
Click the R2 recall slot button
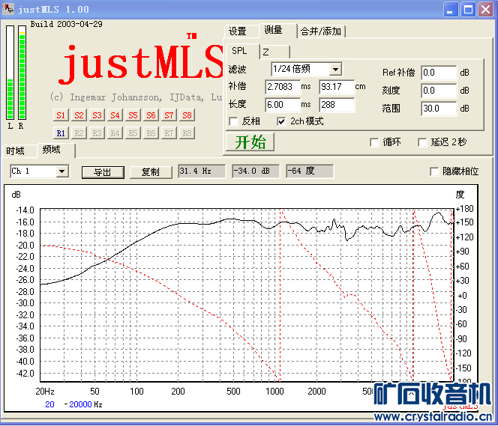[x=79, y=133]
